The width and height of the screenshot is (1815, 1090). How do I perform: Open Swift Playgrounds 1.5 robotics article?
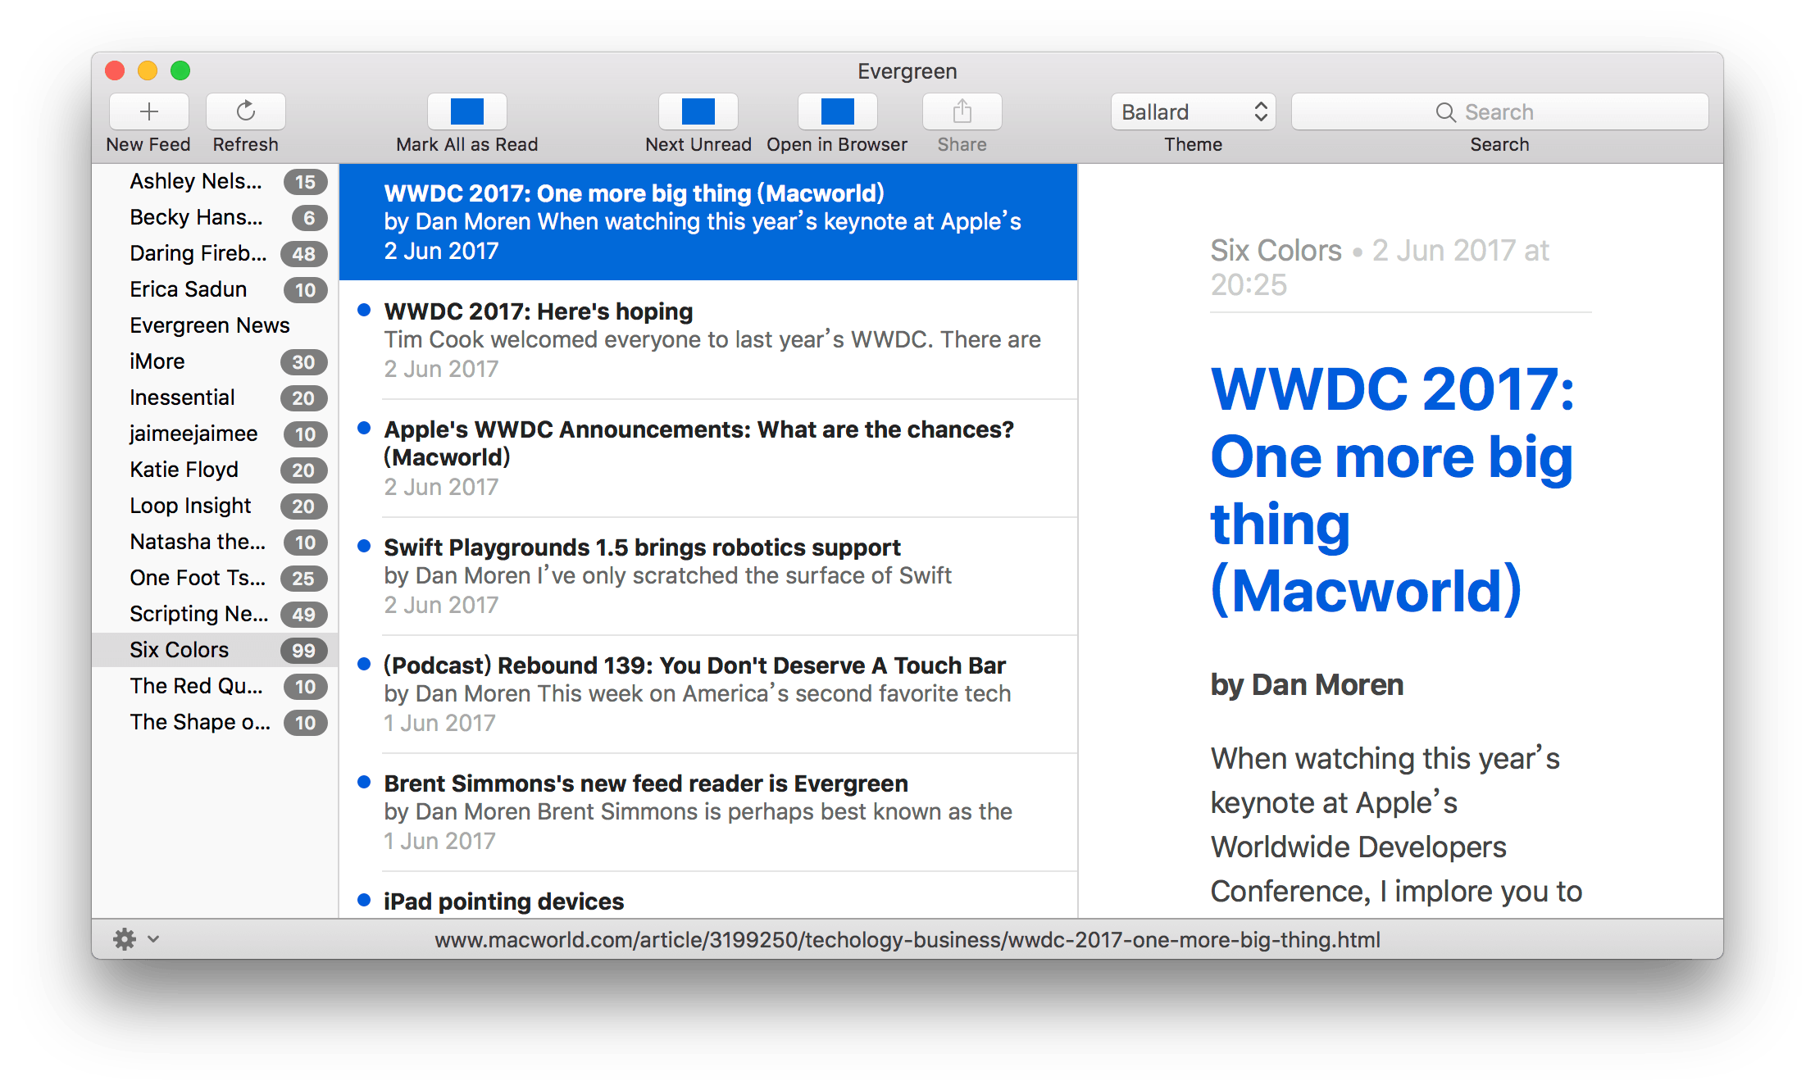[x=708, y=576]
